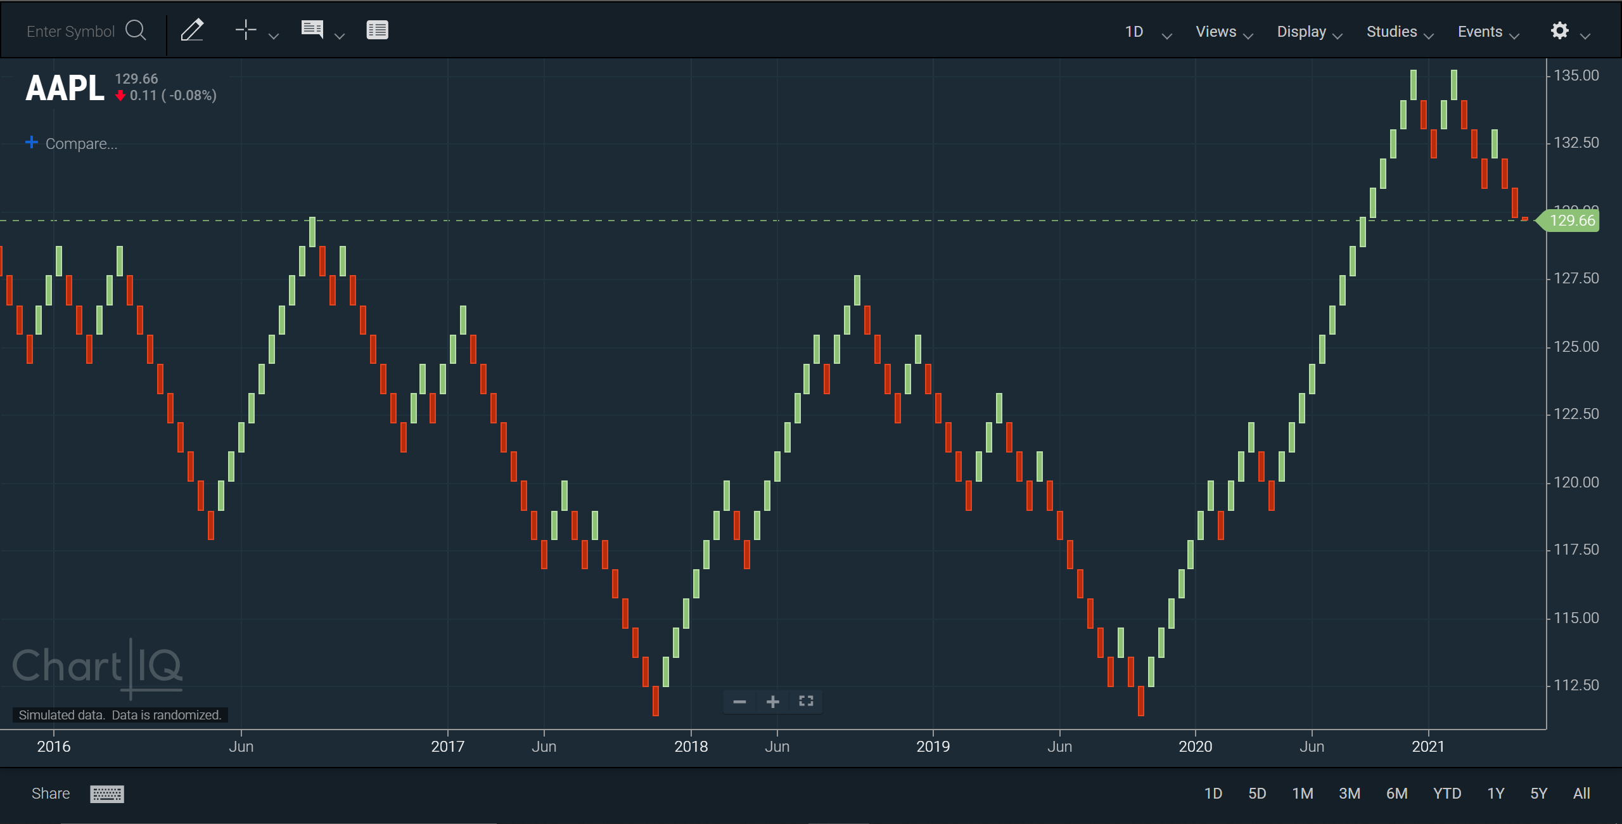Set range to YTD
The height and width of the screenshot is (824, 1622).
[x=1447, y=794]
